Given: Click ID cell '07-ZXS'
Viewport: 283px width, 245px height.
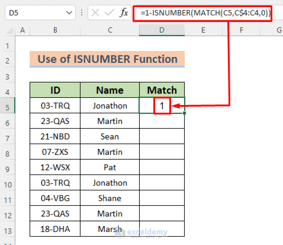Looking at the screenshot, I should [55, 152].
